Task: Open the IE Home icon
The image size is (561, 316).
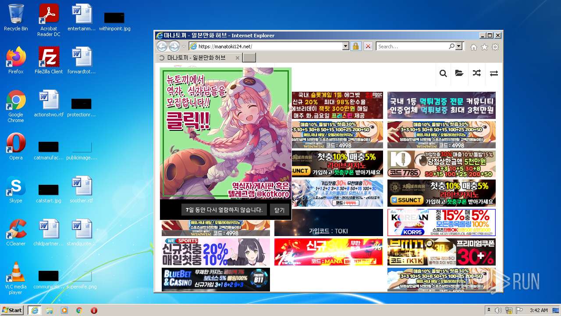Action: coord(473,47)
